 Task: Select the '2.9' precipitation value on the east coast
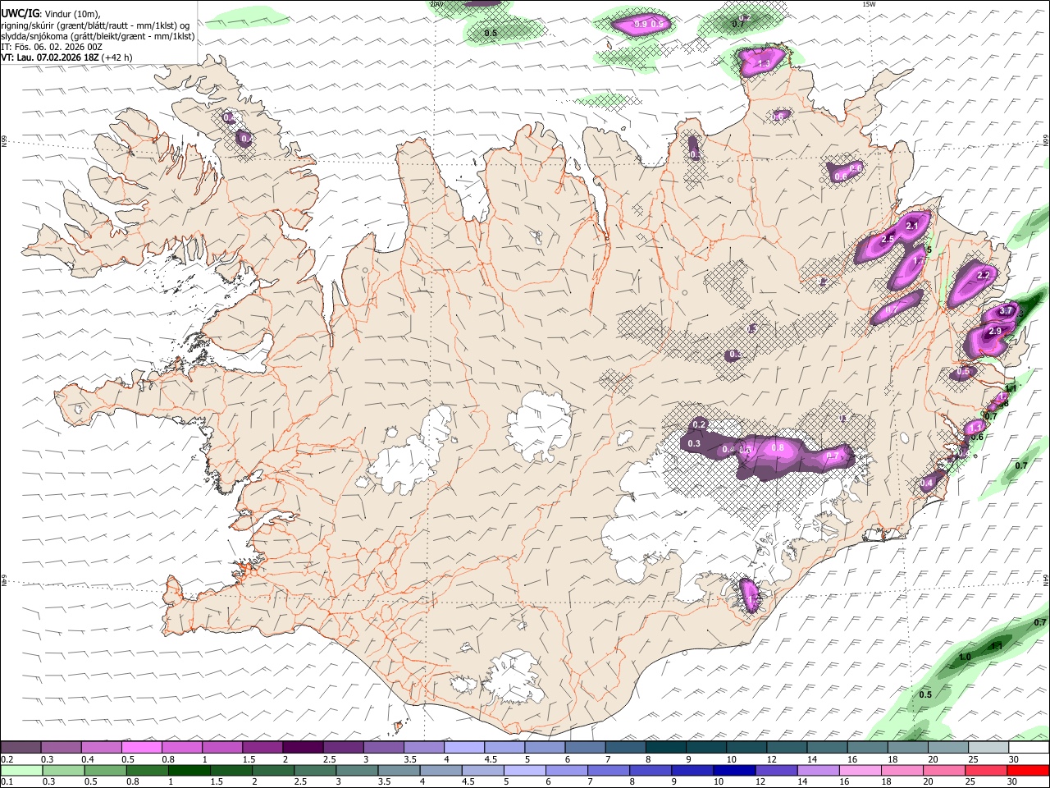click(995, 331)
